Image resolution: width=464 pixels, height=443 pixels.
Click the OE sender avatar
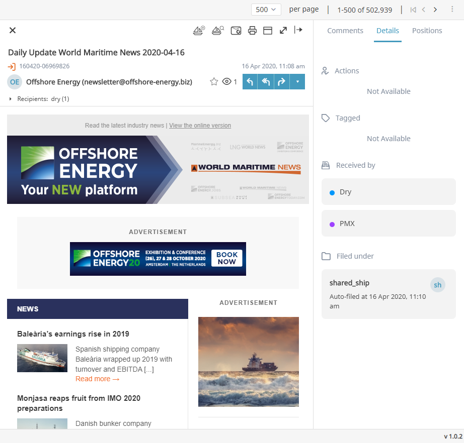[x=15, y=82]
